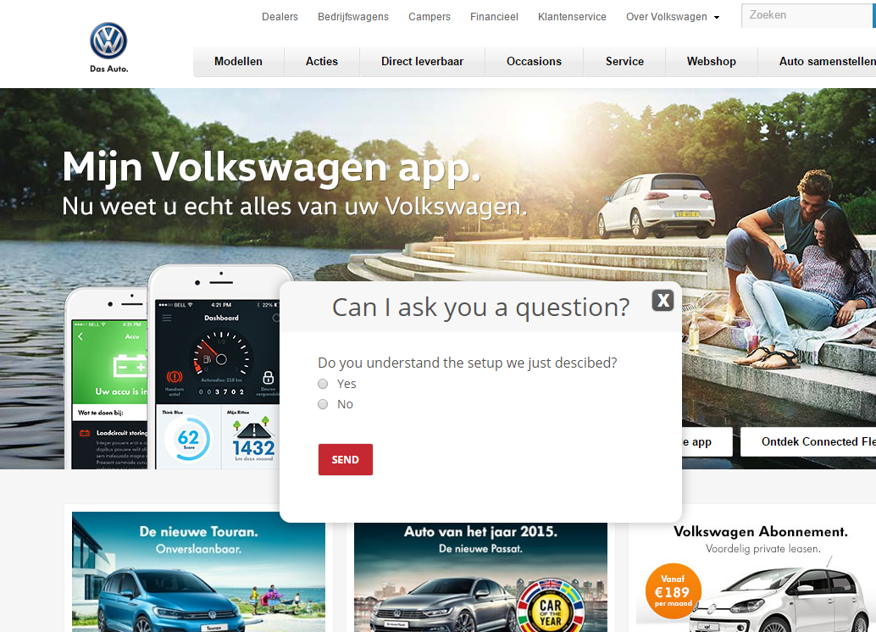The image size is (876, 632).
Task: Click the 'Can I ask you a question?' heading
Action: click(x=480, y=308)
